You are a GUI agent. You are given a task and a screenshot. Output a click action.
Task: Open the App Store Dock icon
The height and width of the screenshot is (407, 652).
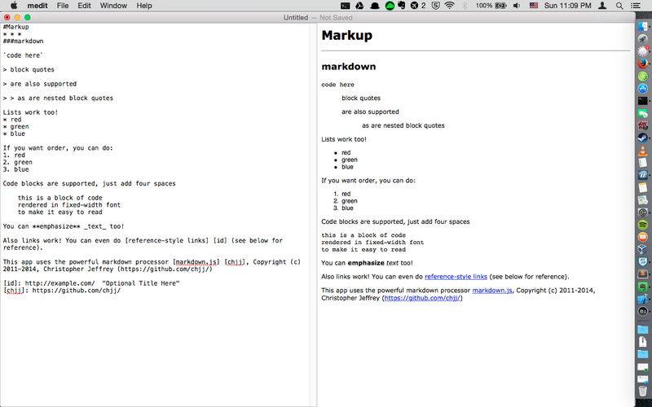[643, 89]
